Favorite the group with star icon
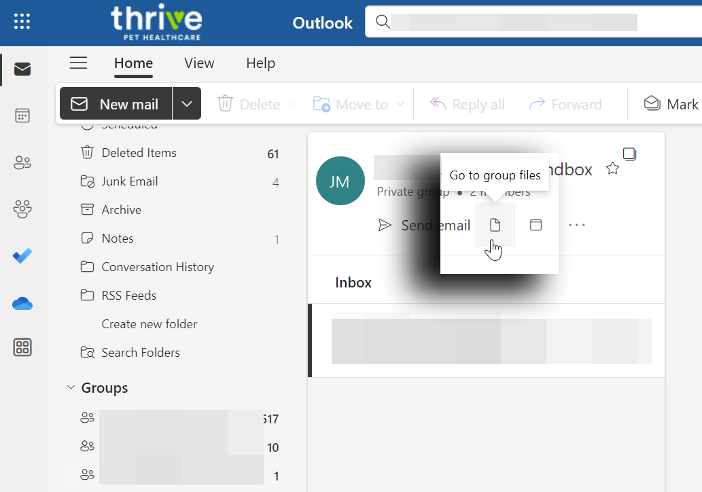Viewport: 702px width, 492px height. pos(612,169)
